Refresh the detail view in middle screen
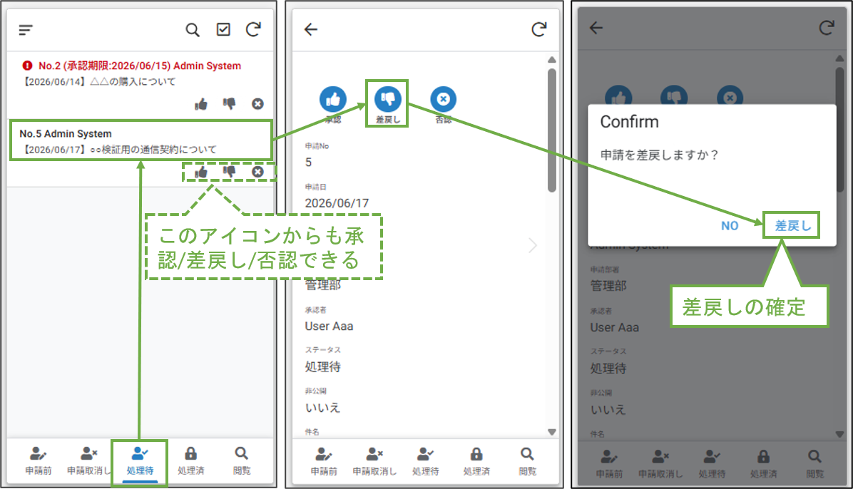 [538, 29]
